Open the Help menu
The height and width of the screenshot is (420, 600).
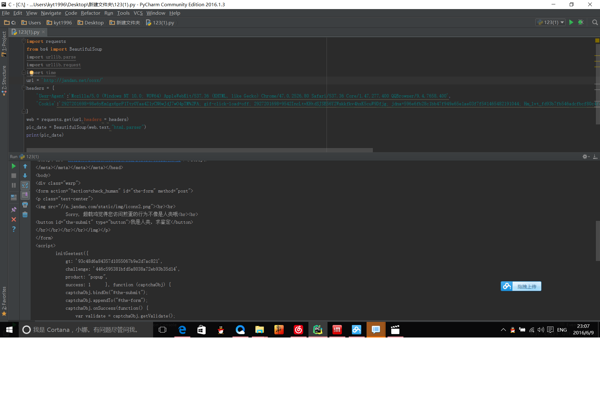175,13
